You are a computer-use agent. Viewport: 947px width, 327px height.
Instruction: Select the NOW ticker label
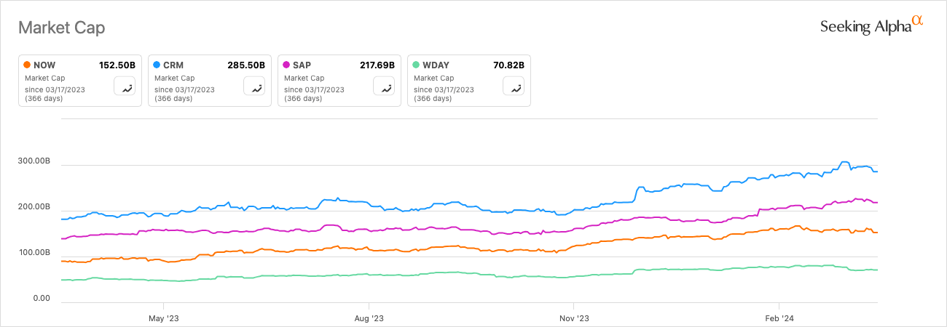44,65
